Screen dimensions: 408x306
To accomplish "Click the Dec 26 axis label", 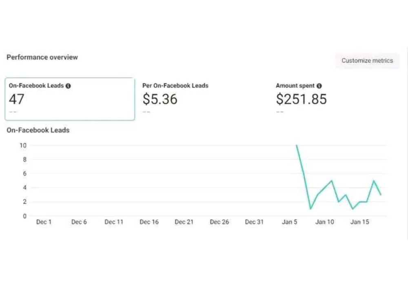I will coord(220,222).
